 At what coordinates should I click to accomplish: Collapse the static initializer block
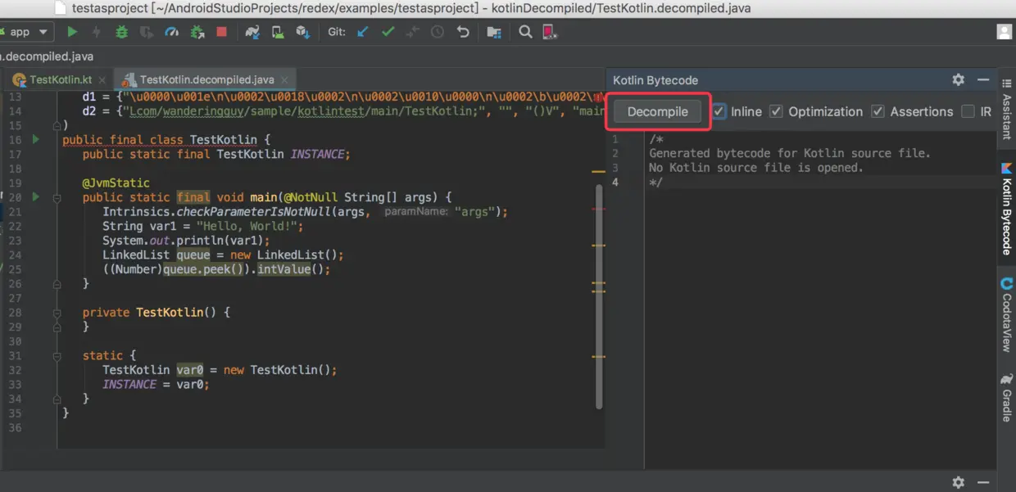tap(56, 355)
